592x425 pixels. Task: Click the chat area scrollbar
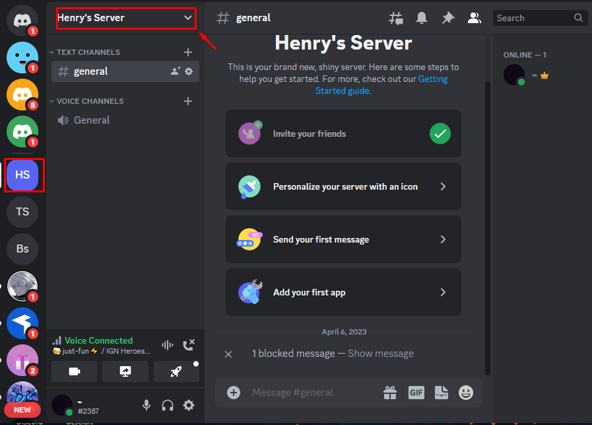(488, 228)
